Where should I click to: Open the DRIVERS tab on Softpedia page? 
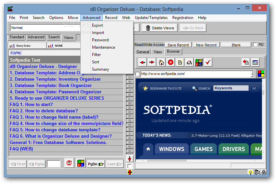click(234, 149)
